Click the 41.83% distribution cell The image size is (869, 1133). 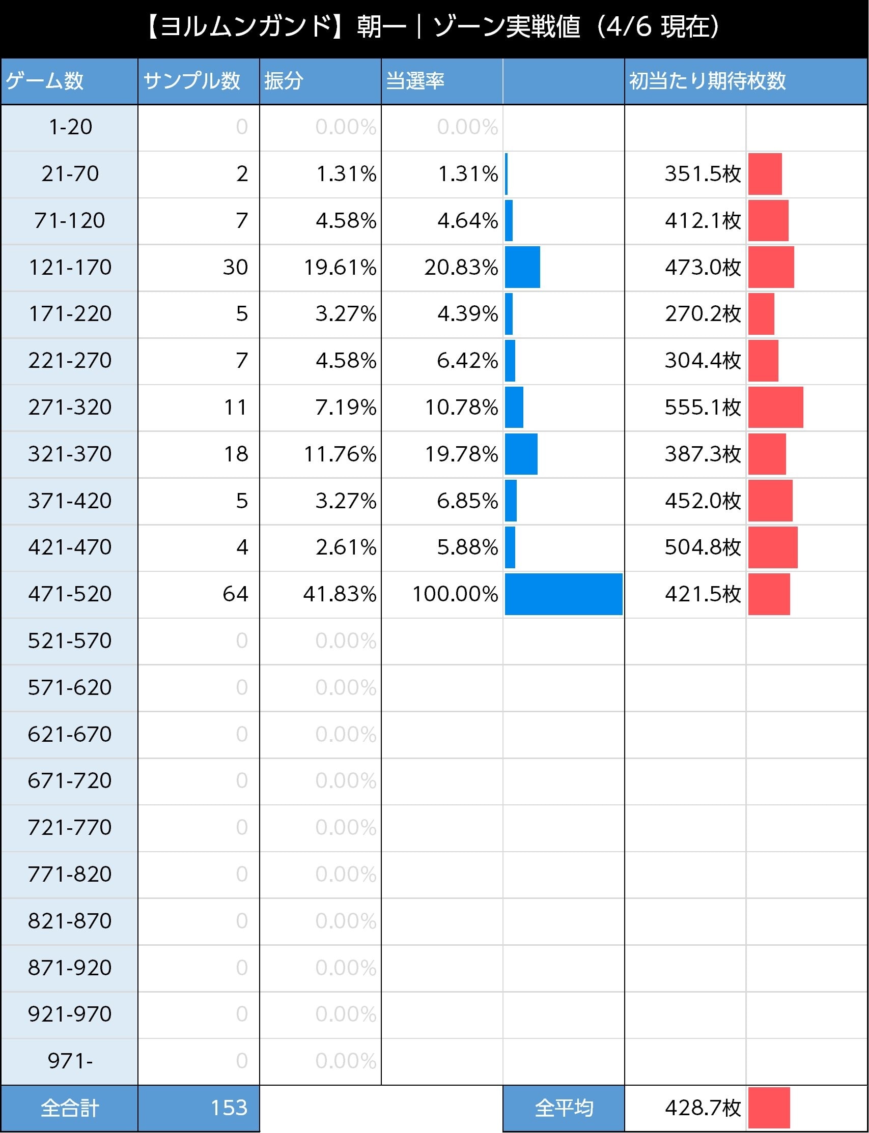(x=340, y=594)
